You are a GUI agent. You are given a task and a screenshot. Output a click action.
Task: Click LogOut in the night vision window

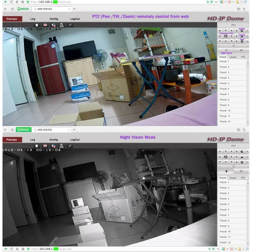pos(75,140)
